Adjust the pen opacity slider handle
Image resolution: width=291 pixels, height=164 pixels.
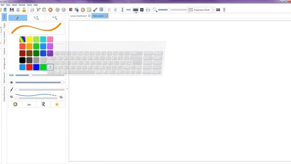62,82
